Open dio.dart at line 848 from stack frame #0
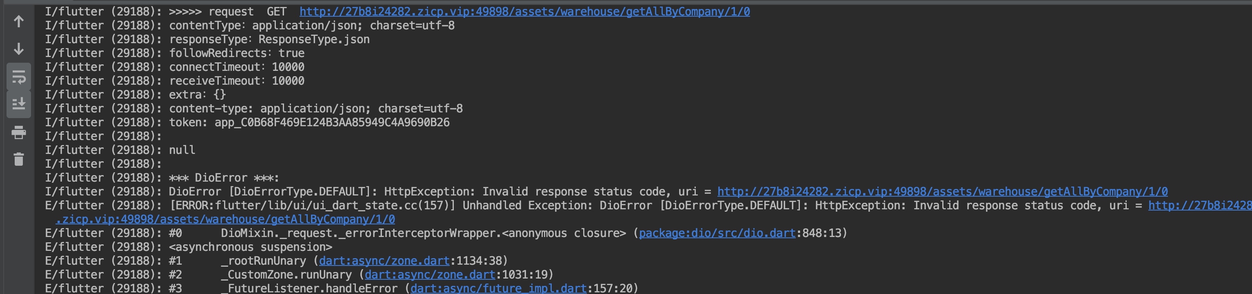1252x294 pixels. [x=717, y=233]
